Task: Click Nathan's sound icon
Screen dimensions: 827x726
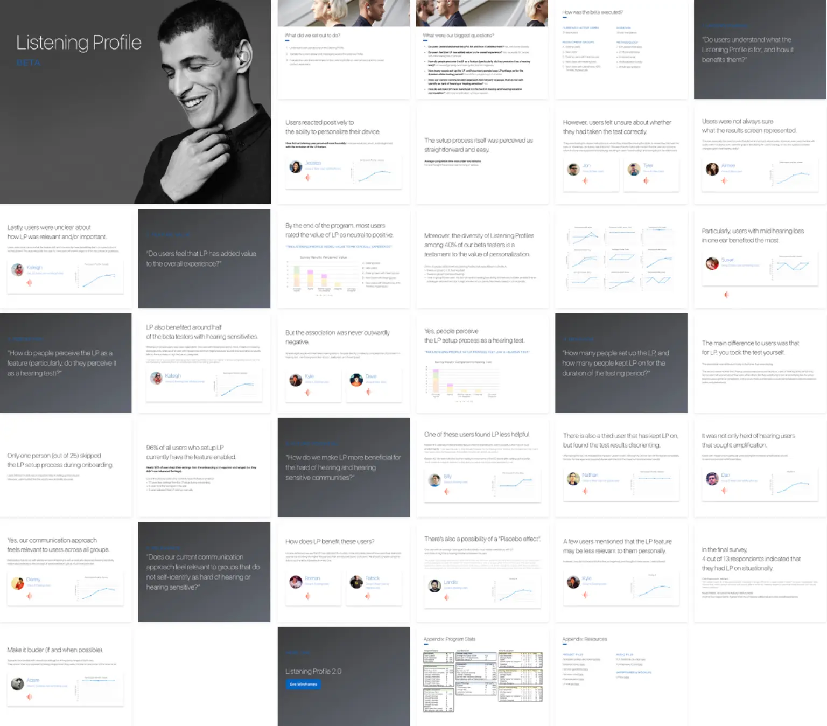Action: pos(585,491)
